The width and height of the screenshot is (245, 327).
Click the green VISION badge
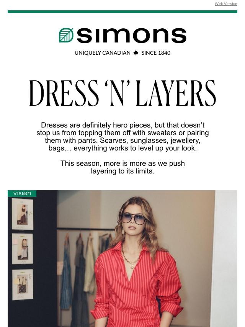click(22, 193)
